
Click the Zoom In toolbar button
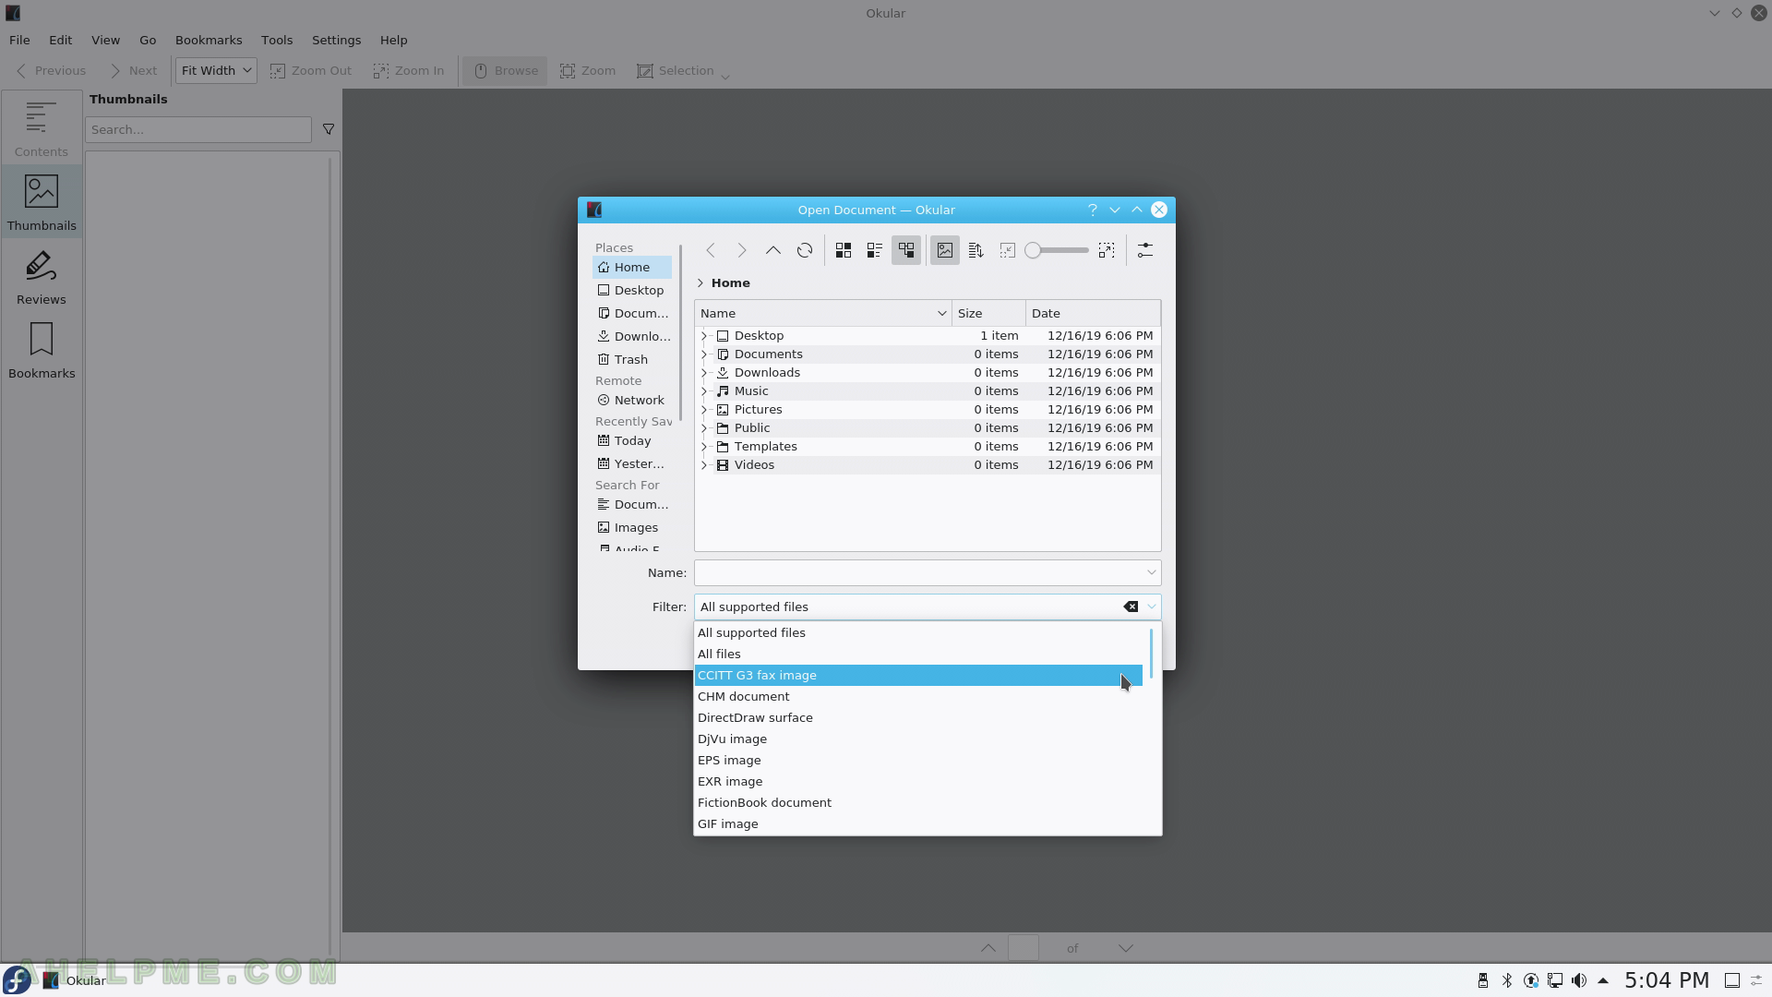click(x=409, y=70)
